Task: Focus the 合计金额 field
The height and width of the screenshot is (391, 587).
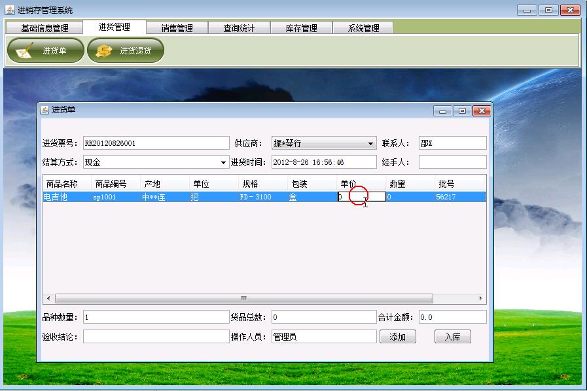Action: (x=453, y=317)
